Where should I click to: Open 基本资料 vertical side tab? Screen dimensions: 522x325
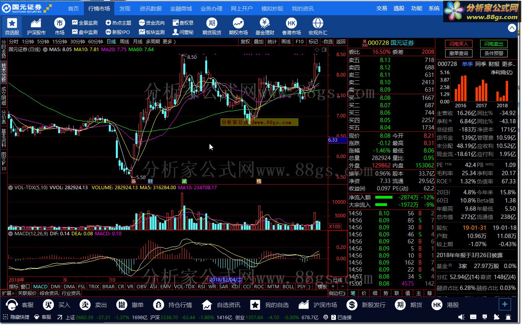tap(4, 138)
